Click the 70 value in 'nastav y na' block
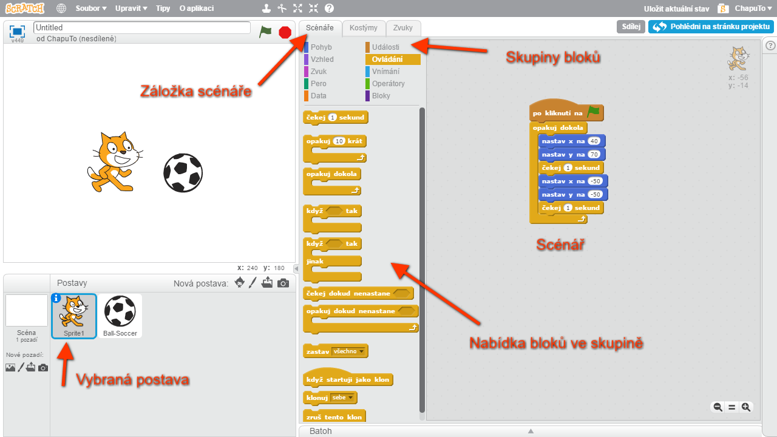The height and width of the screenshot is (437, 777). [x=594, y=155]
